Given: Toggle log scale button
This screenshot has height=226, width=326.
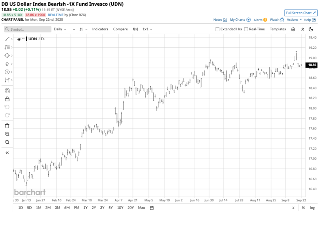Looking at the screenshot, I should [312, 208].
